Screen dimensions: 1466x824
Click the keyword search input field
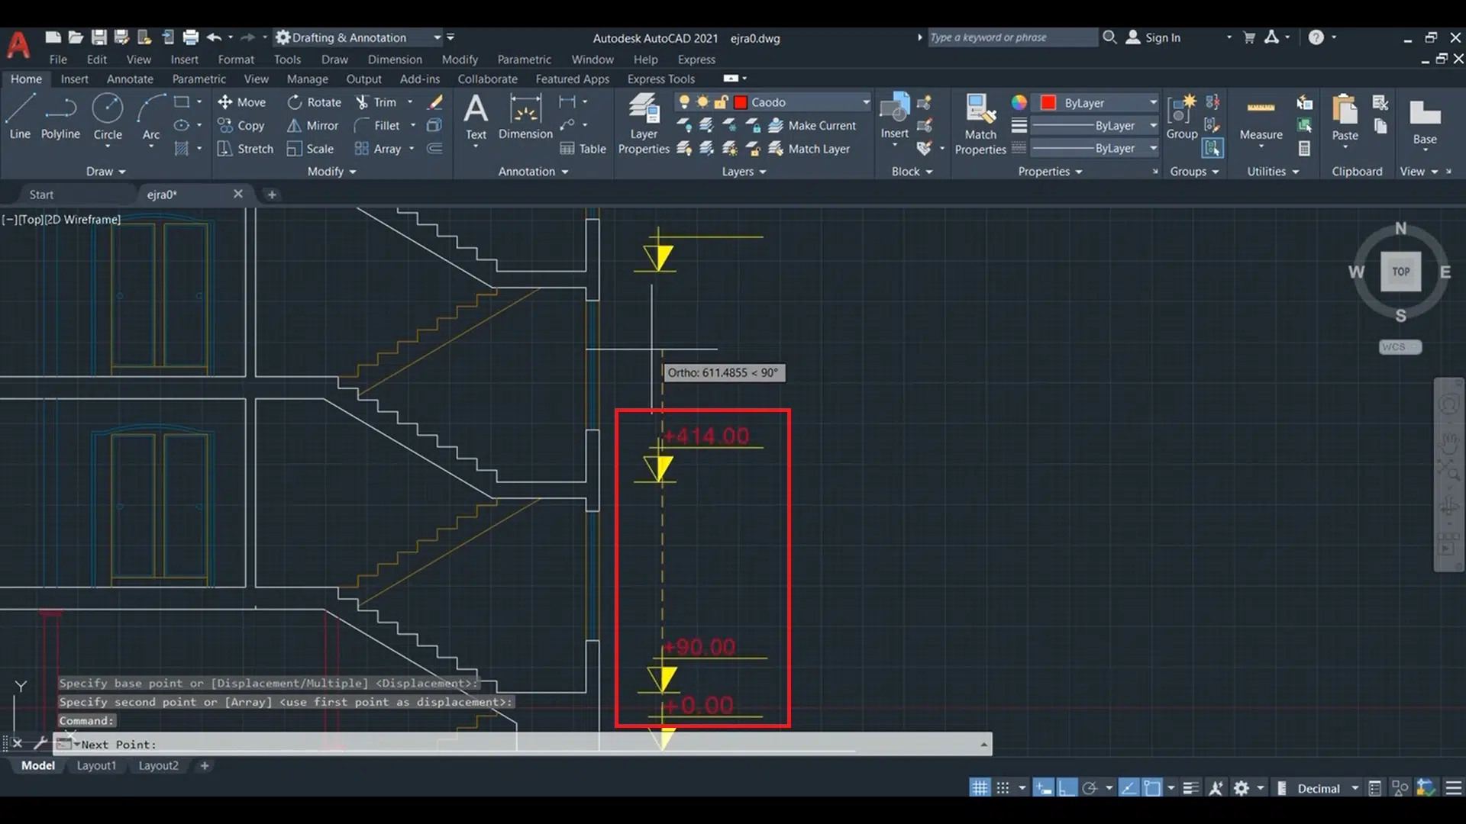pyautogui.click(x=1012, y=37)
